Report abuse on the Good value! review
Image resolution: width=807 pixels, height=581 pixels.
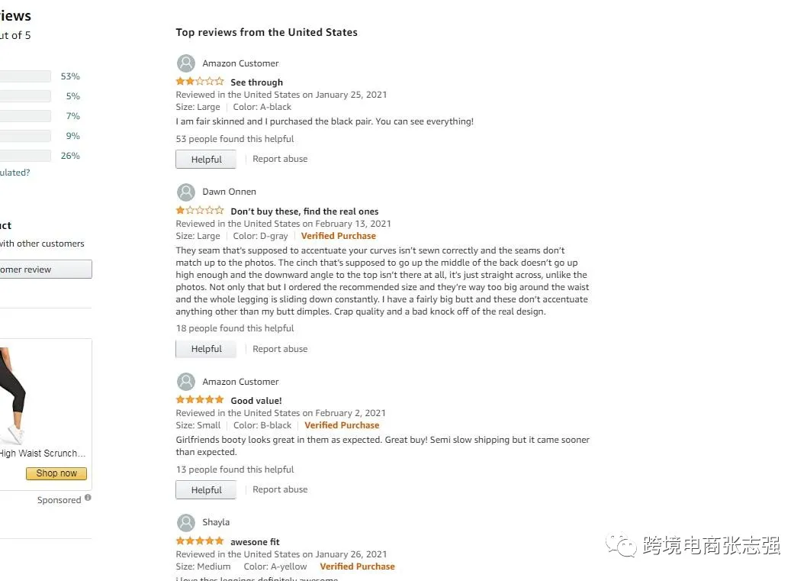(280, 489)
